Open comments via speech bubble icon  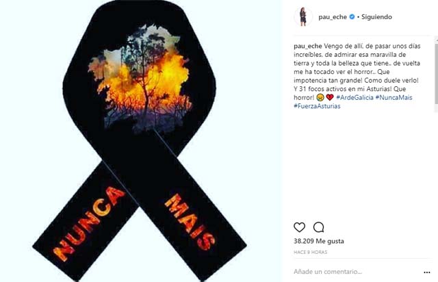[x=318, y=227]
